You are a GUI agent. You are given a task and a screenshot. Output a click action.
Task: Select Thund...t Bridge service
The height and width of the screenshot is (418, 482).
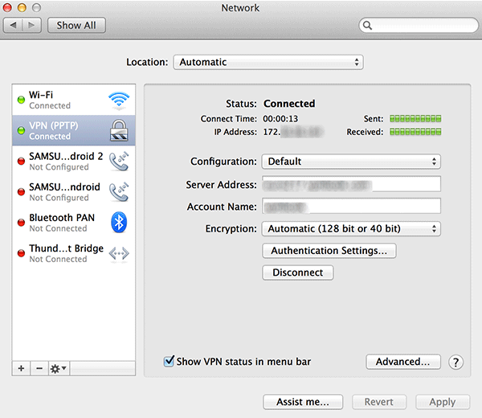coord(74,253)
